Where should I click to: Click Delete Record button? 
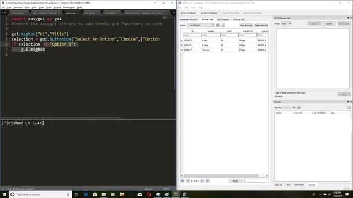[261, 25]
